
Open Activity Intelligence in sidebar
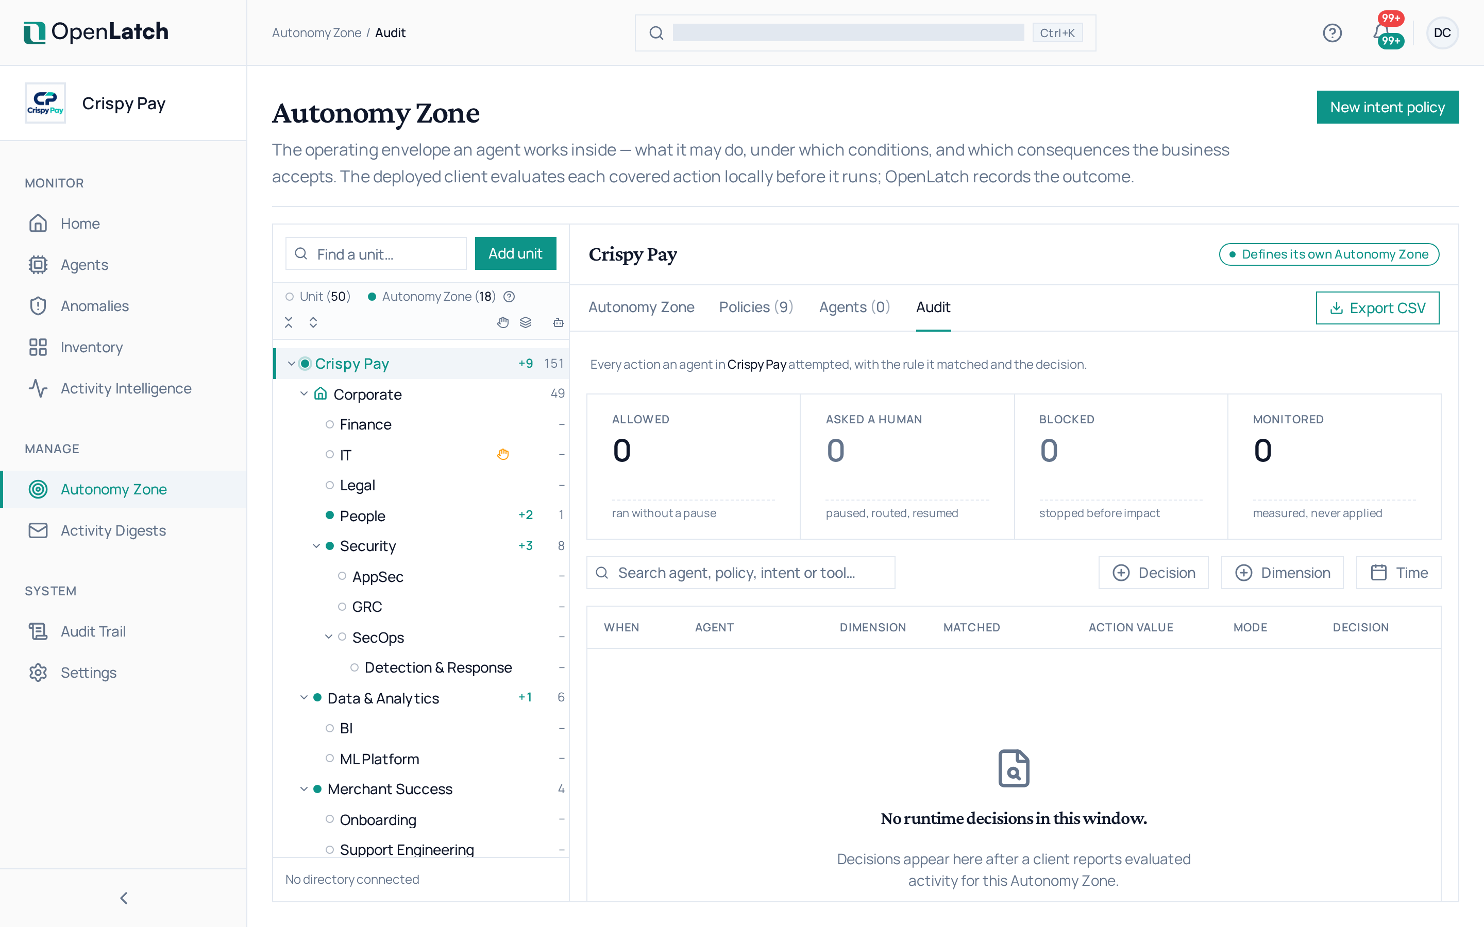point(123,388)
